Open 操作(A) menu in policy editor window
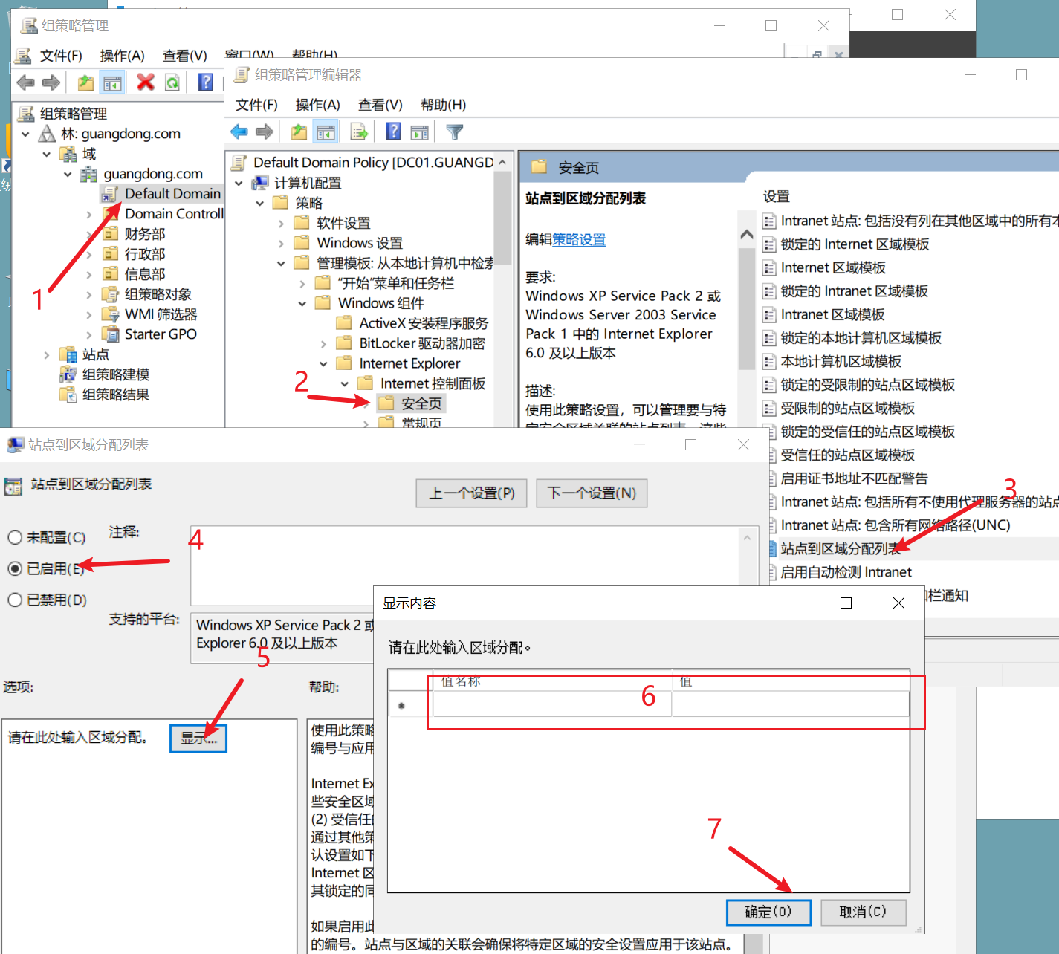 click(318, 105)
